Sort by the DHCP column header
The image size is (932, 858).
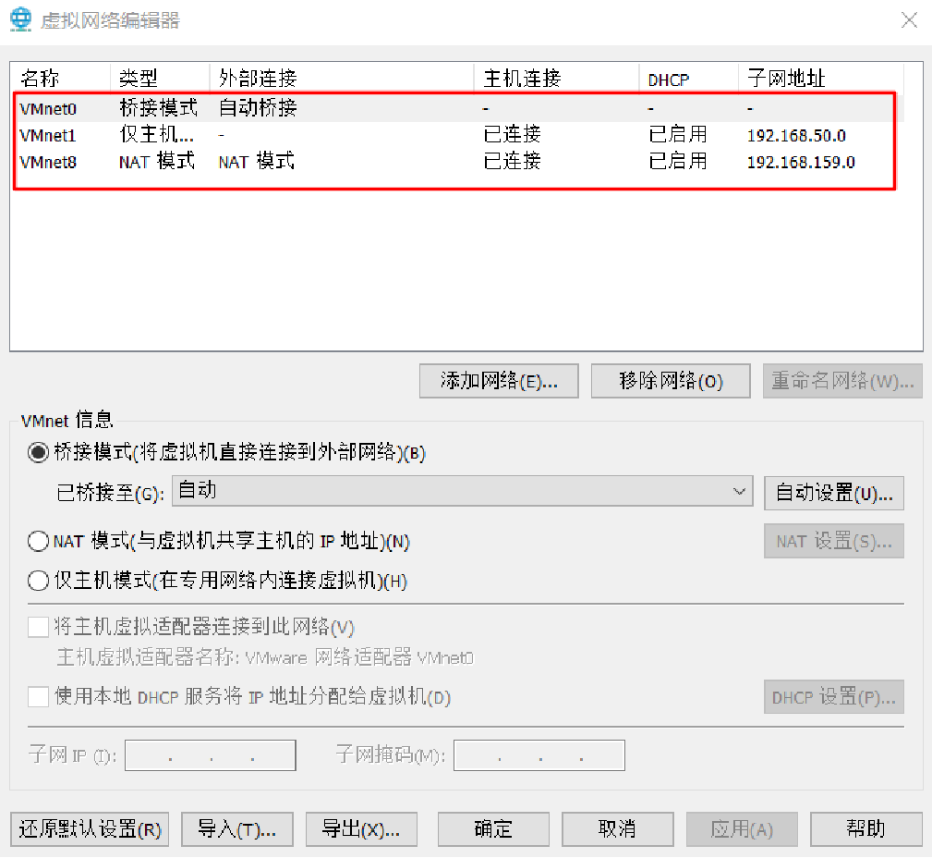pyautogui.click(x=689, y=78)
